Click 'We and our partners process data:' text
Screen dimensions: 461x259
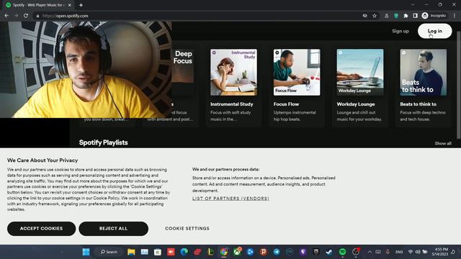point(225,170)
